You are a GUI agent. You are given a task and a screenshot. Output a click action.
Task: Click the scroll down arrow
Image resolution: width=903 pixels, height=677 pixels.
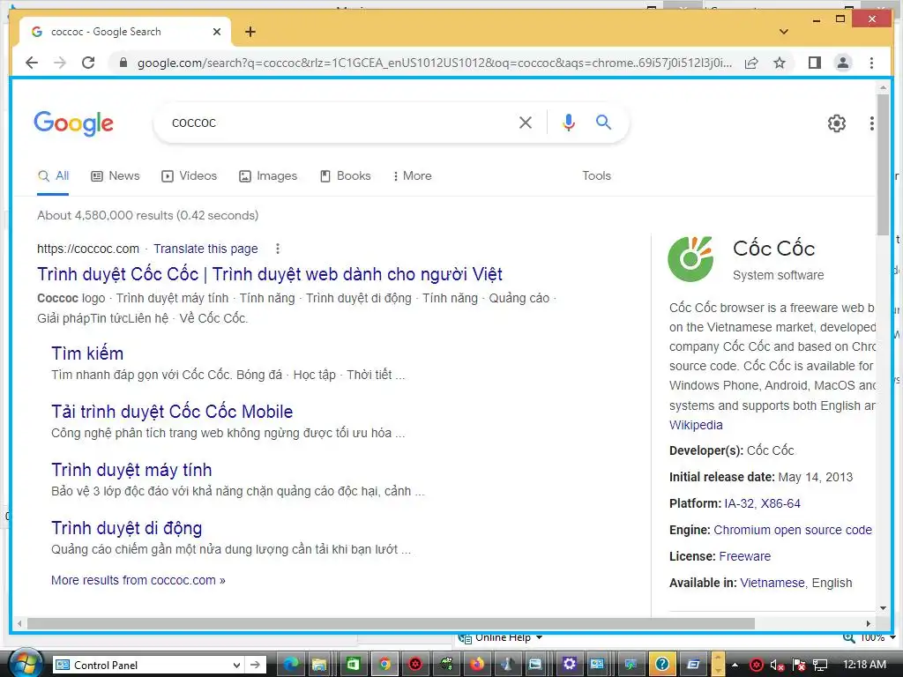coord(883,608)
